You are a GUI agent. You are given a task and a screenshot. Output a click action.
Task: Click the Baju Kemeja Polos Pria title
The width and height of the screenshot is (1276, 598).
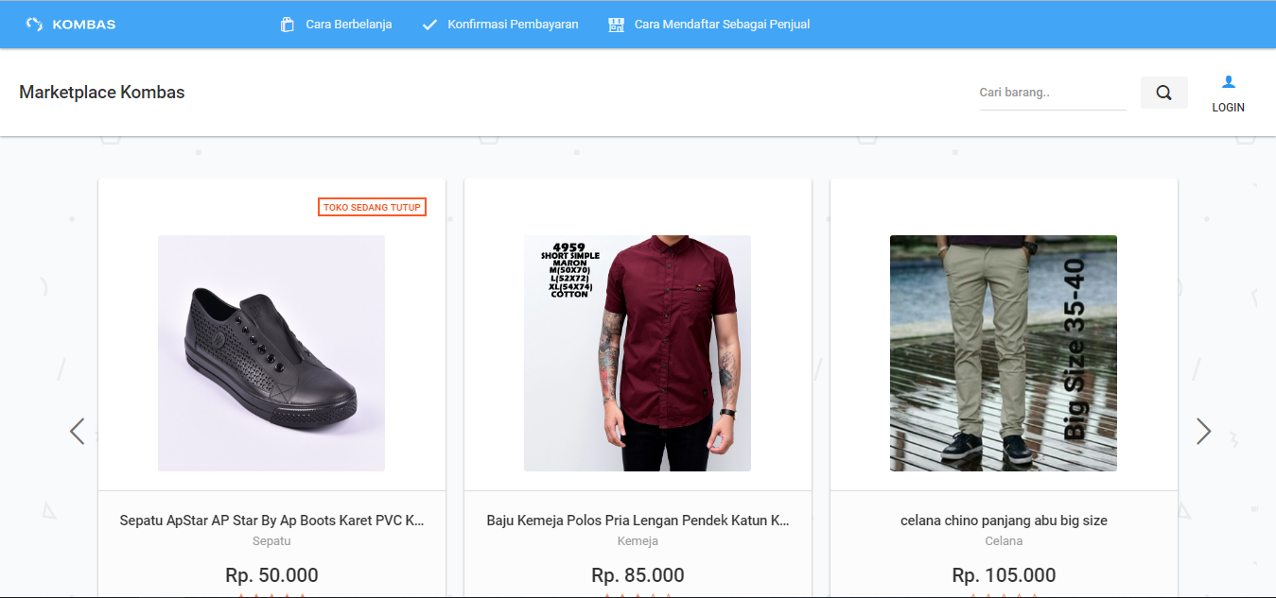point(638,521)
